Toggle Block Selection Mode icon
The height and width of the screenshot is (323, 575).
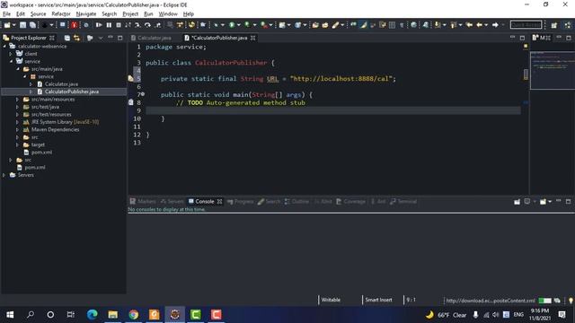pos(392,25)
